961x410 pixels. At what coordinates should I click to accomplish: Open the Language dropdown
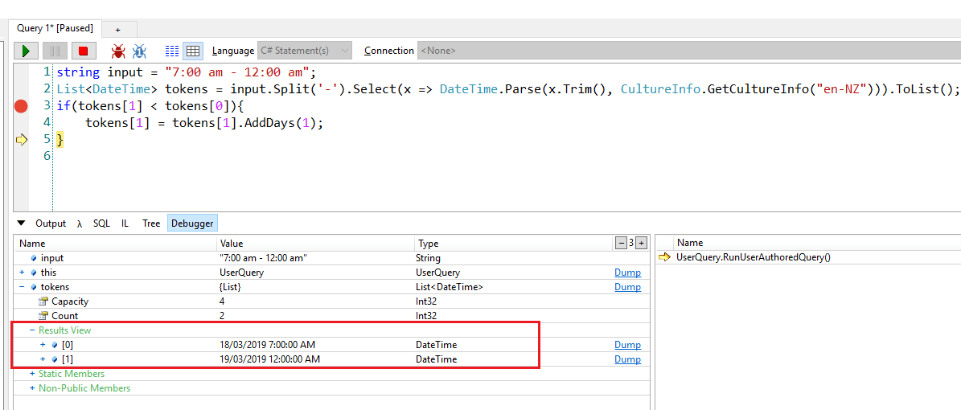pyautogui.click(x=305, y=51)
